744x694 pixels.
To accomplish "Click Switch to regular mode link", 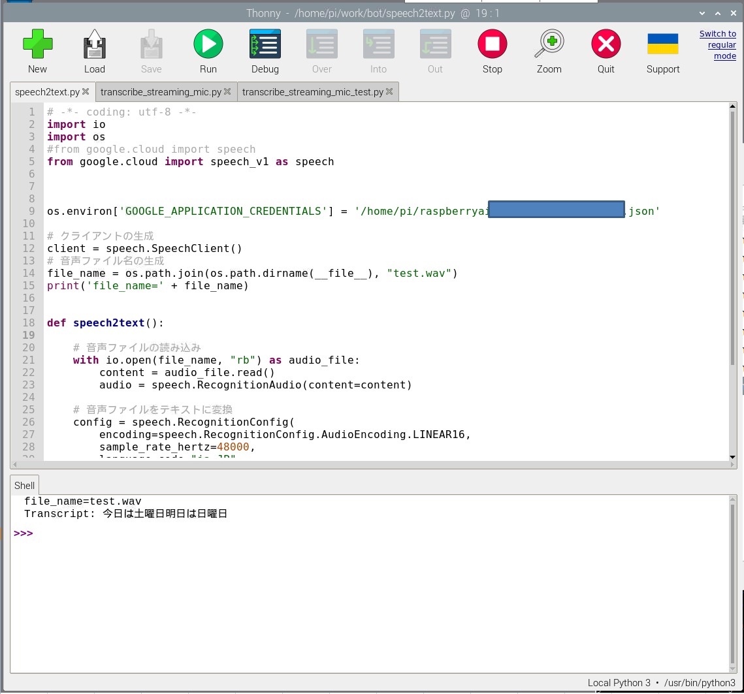I will pyautogui.click(x=718, y=45).
